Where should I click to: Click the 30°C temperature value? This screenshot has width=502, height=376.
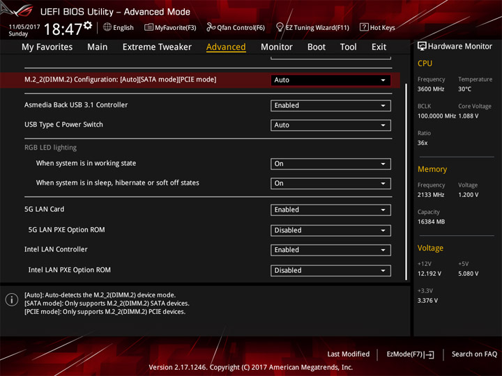tap(464, 89)
